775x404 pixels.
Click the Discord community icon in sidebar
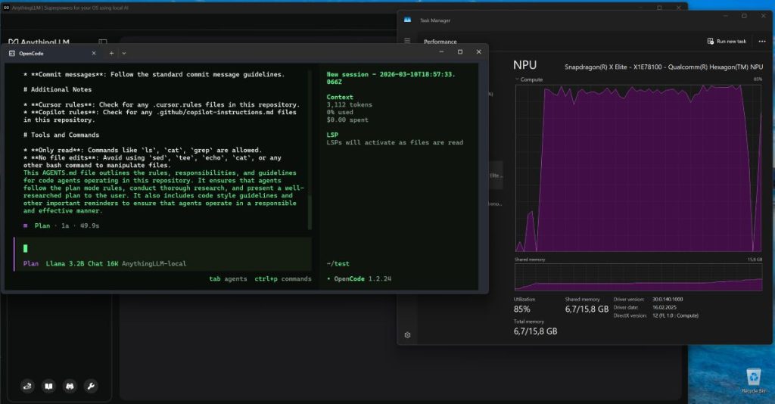(70, 387)
